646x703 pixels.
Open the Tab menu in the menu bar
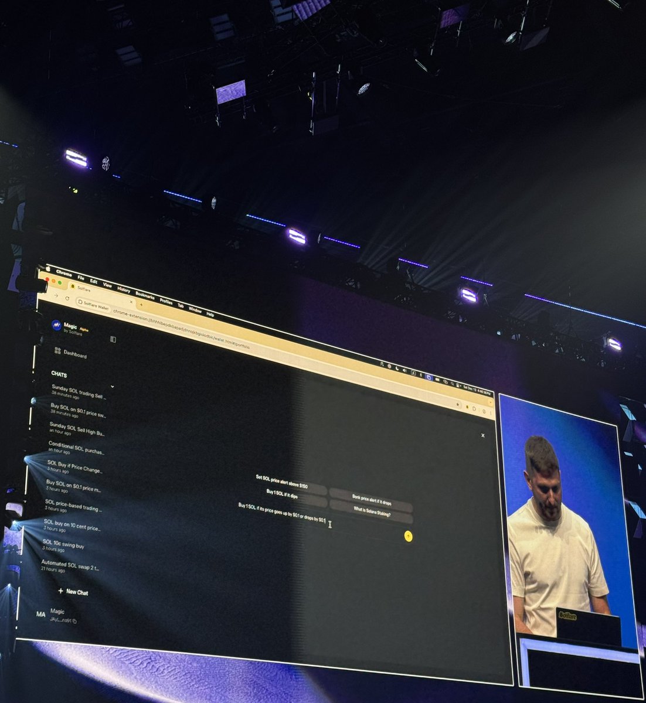[x=181, y=305]
